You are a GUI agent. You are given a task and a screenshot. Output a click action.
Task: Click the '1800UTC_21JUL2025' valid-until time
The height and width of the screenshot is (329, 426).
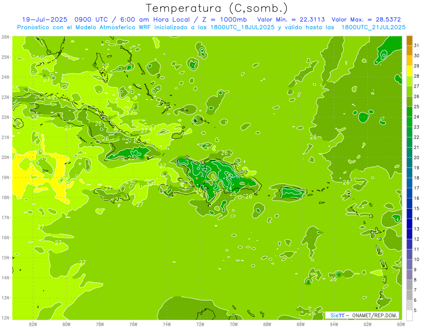pos(373,27)
